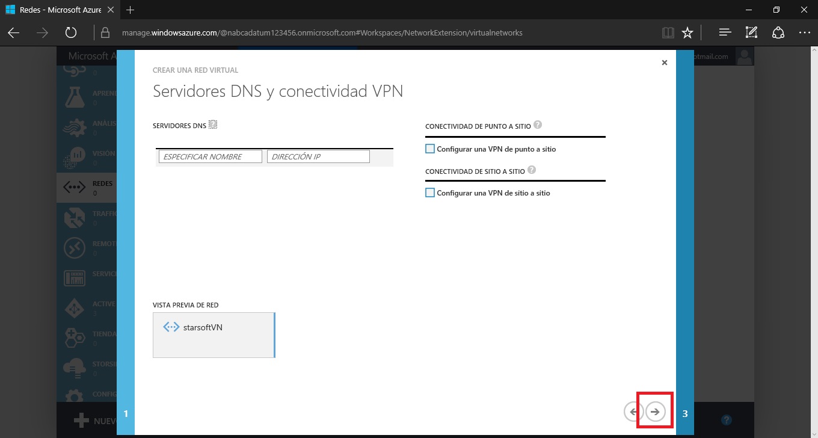The width and height of the screenshot is (818, 438).
Task: Open the Edge Hub panel
Action: click(725, 32)
